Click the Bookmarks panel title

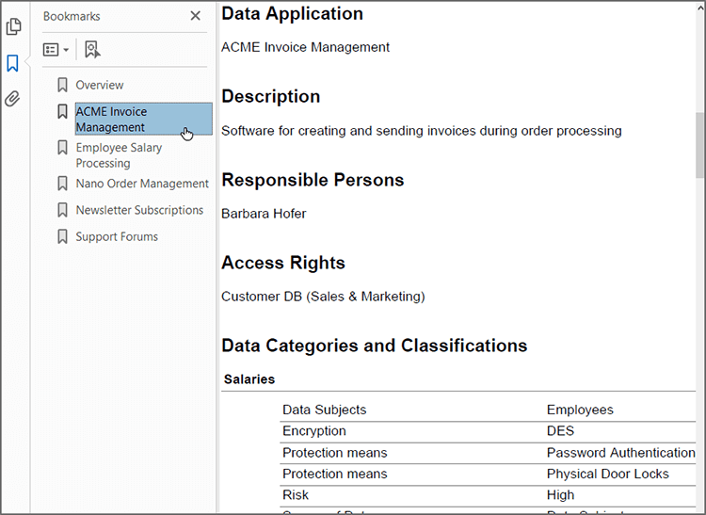click(72, 16)
